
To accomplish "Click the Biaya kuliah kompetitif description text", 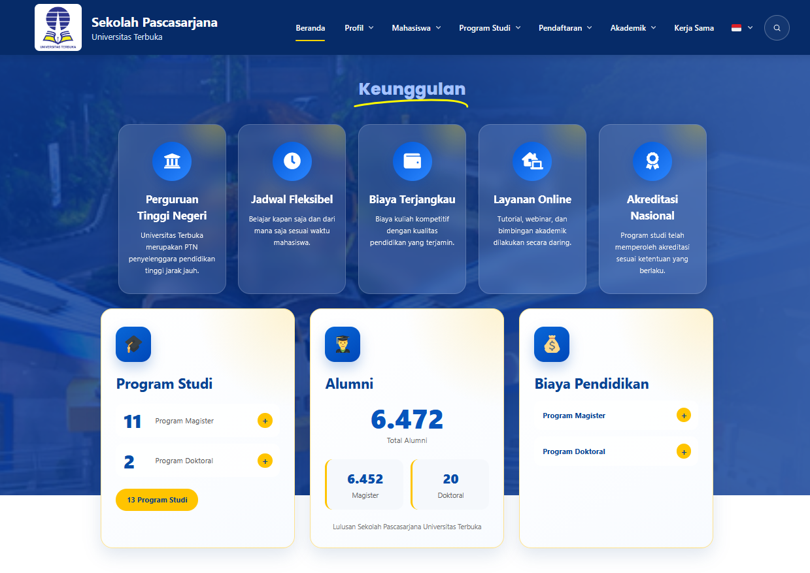I will click(413, 231).
